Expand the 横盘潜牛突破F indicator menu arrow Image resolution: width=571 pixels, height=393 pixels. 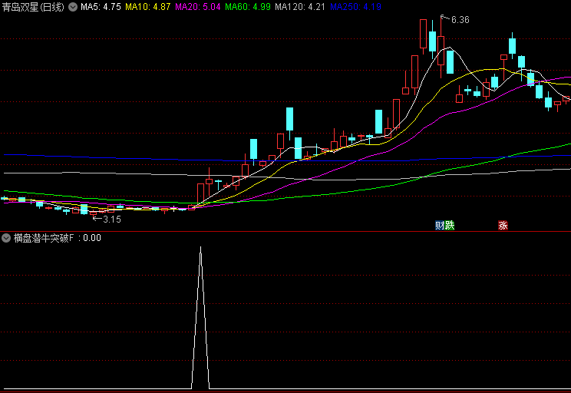click(x=6, y=238)
